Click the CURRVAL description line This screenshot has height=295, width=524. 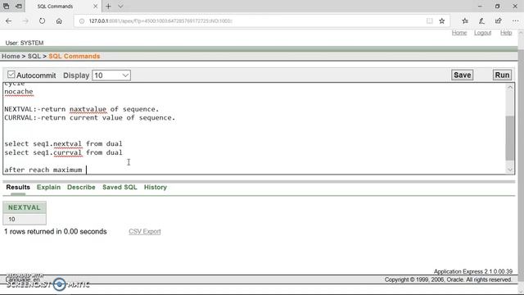[x=89, y=118]
